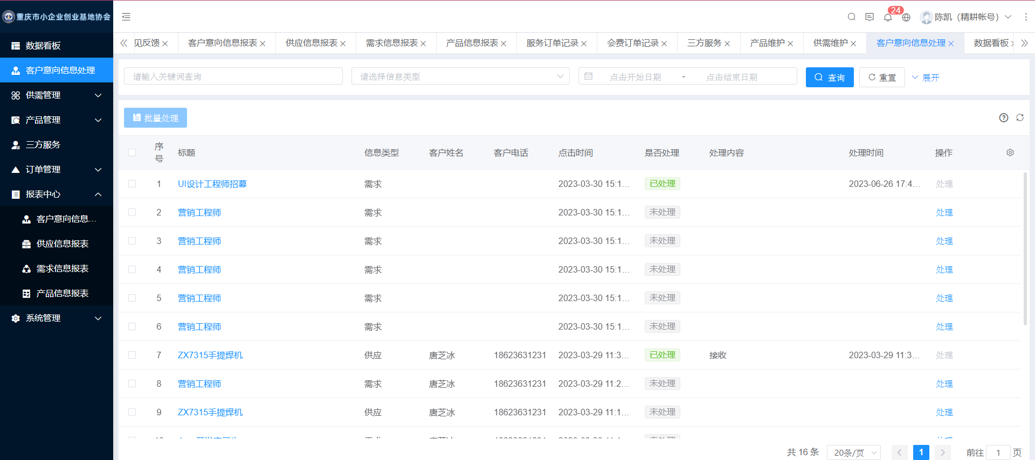
Task: Expand the 系统管理 sidebar menu
Action: (x=57, y=318)
